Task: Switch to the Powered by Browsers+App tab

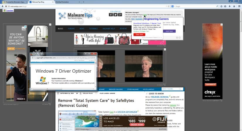Action: [15, 2]
